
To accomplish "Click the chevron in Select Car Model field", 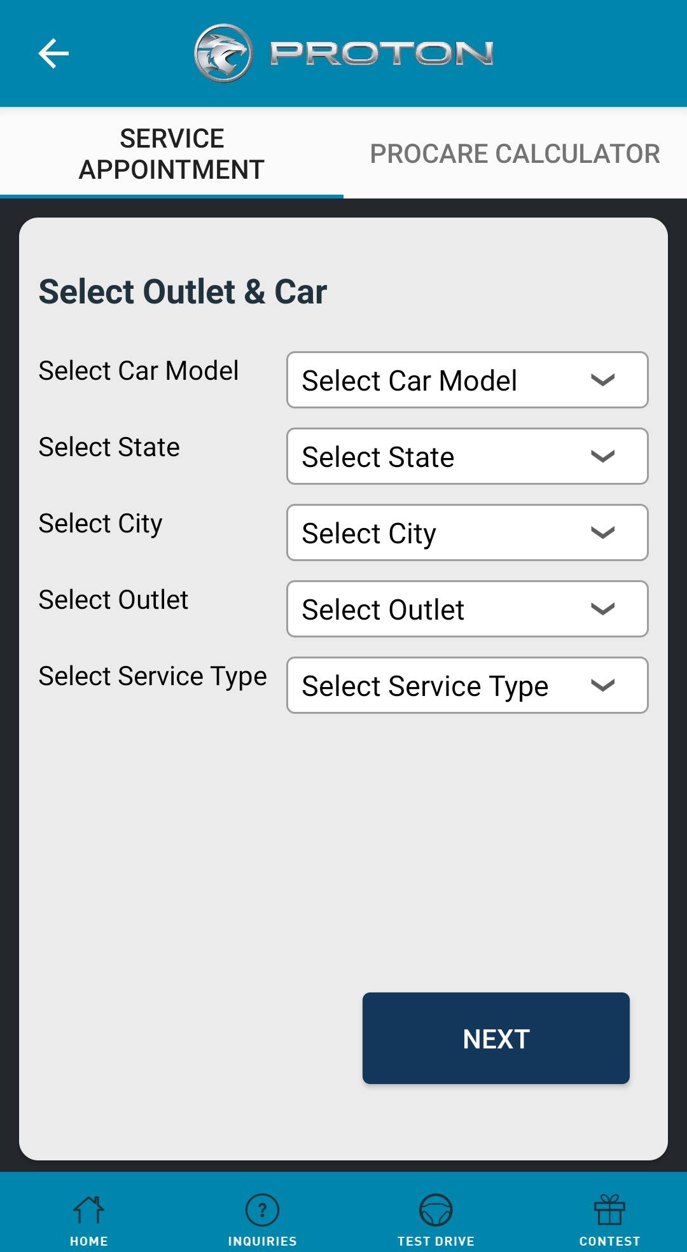I will pos(602,380).
